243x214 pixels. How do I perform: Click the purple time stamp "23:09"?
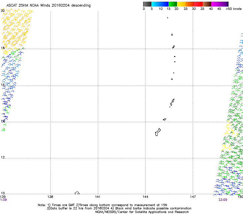[x=223, y=200]
